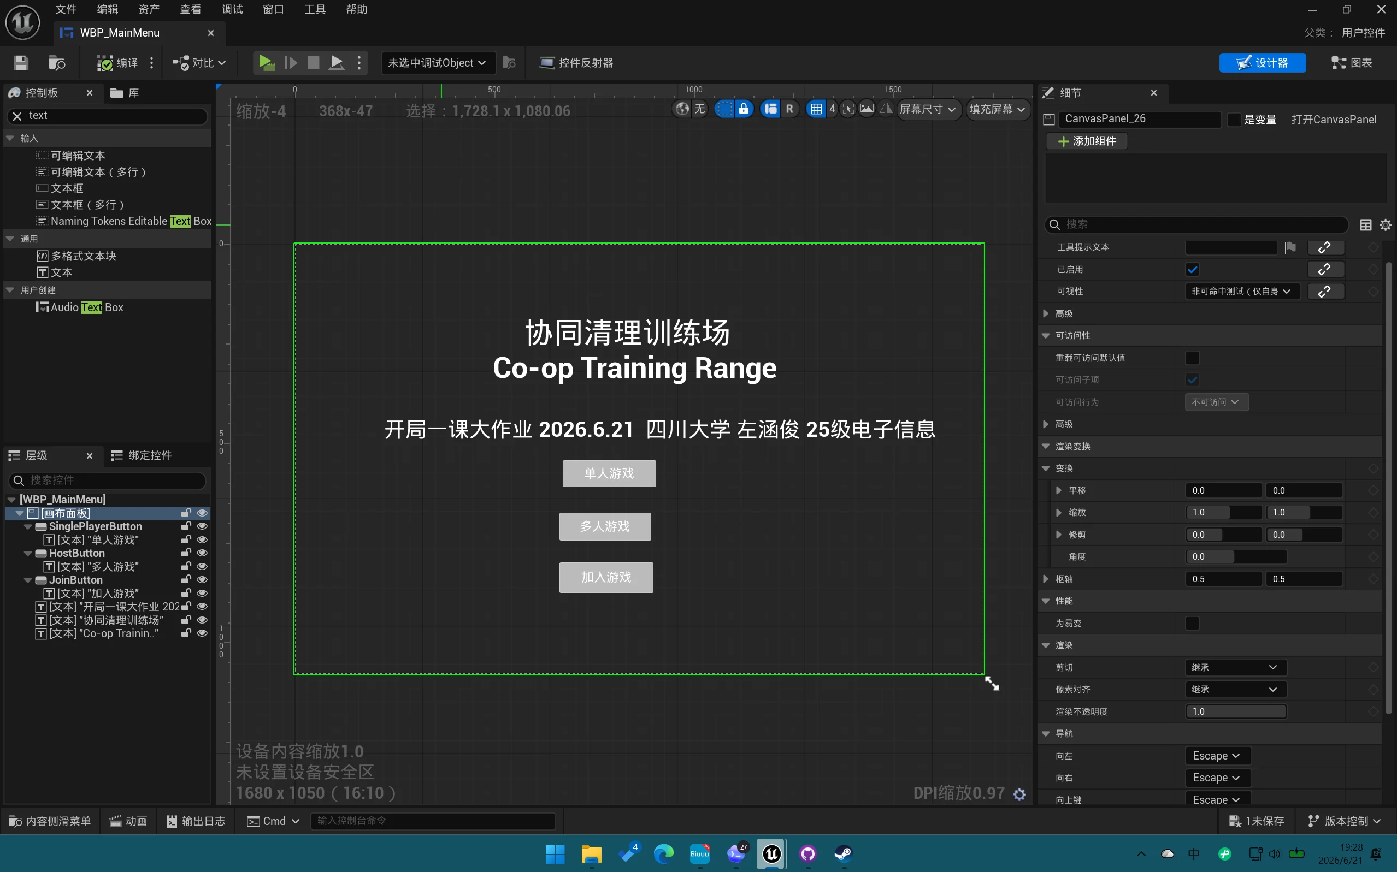This screenshot has height=872, width=1397.
Task: Enable the 为易变 checkbox
Action: [1192, 624]
